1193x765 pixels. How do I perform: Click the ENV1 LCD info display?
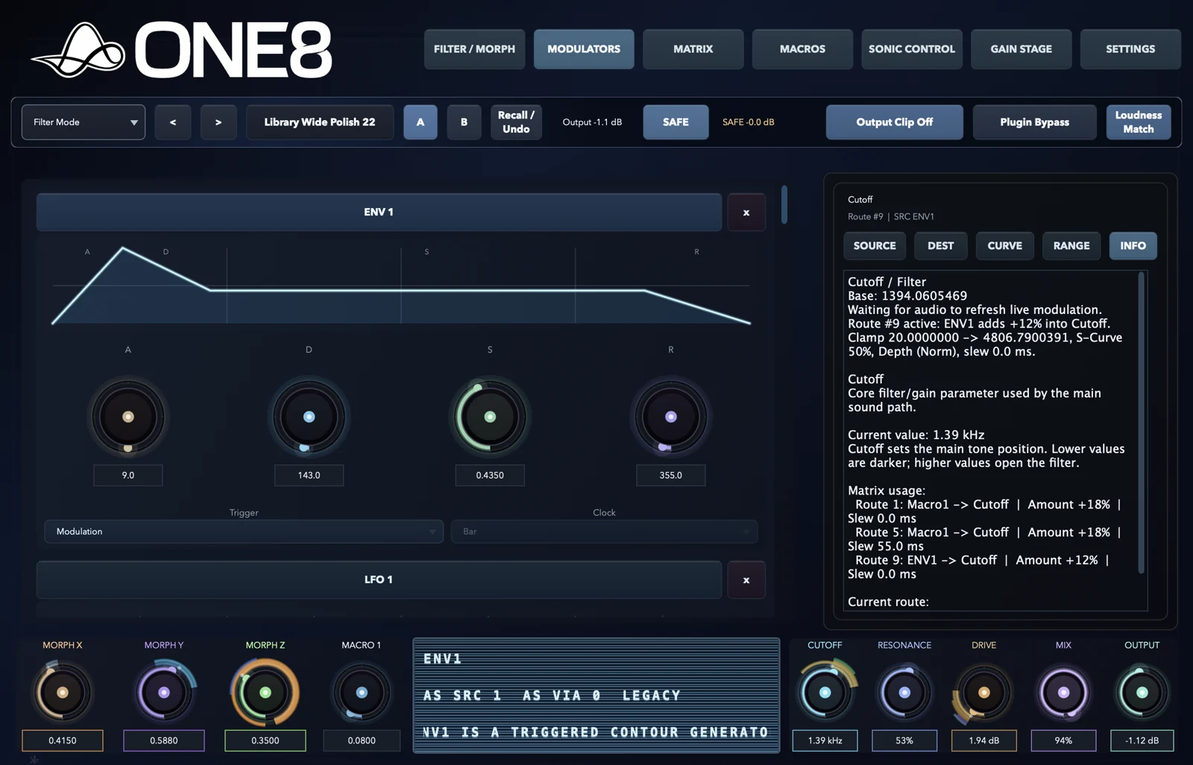596,696
